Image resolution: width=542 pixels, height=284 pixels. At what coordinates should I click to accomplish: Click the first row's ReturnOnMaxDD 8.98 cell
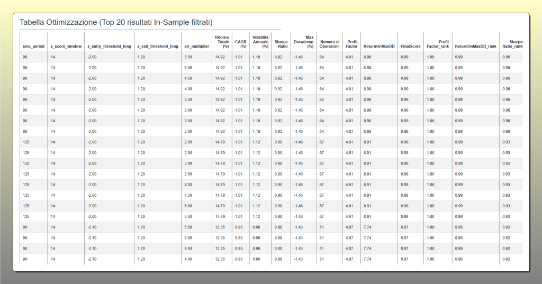368,57
